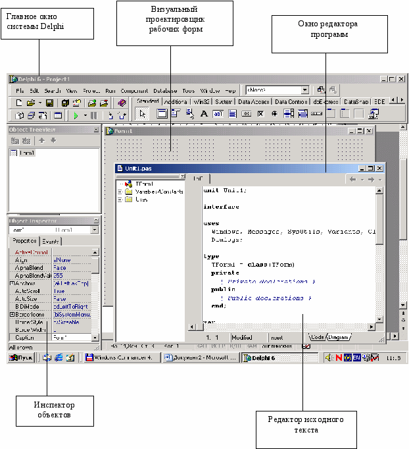Run the project with green arrow

pyautogui.click(x=76, y=115)
